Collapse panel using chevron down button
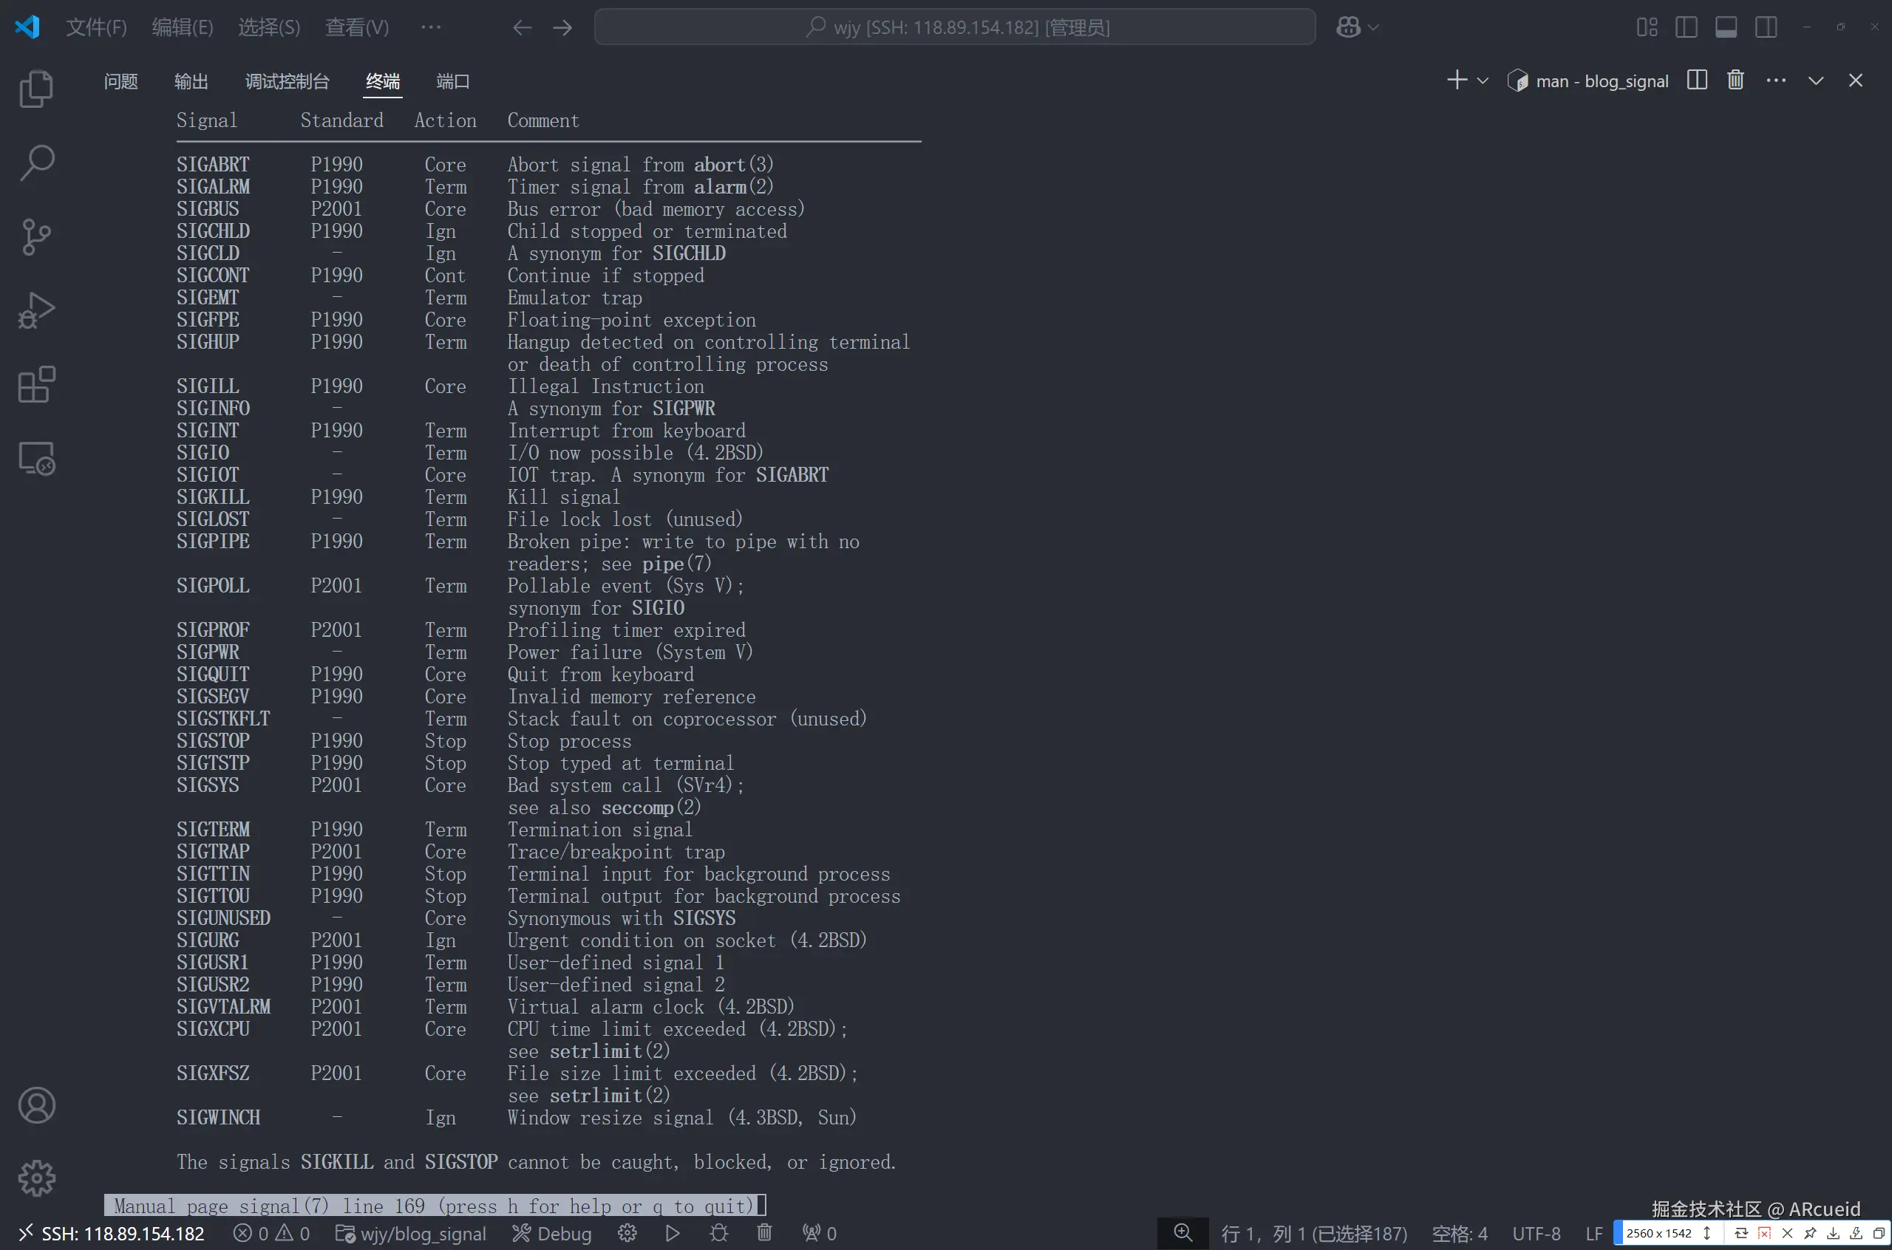Screen dimensions: 1892x1250 click(x=1815, y=81)
